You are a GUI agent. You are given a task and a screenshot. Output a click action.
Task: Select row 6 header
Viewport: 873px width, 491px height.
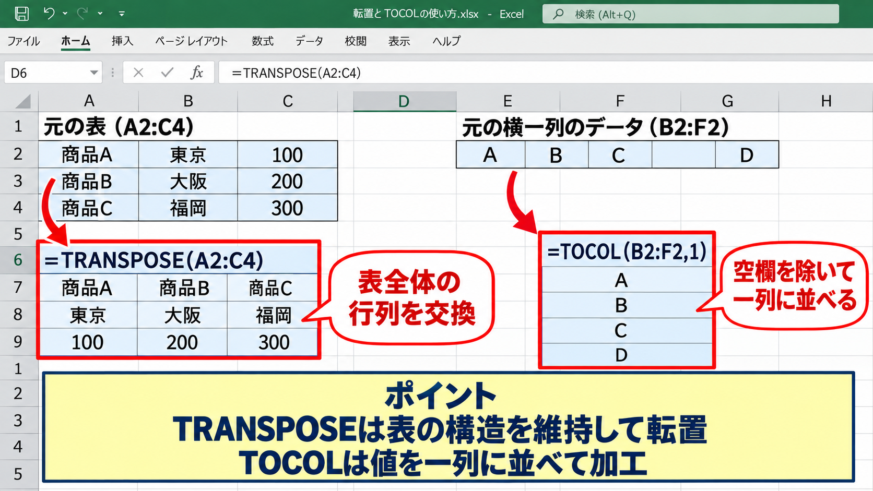tap(19, 260)
